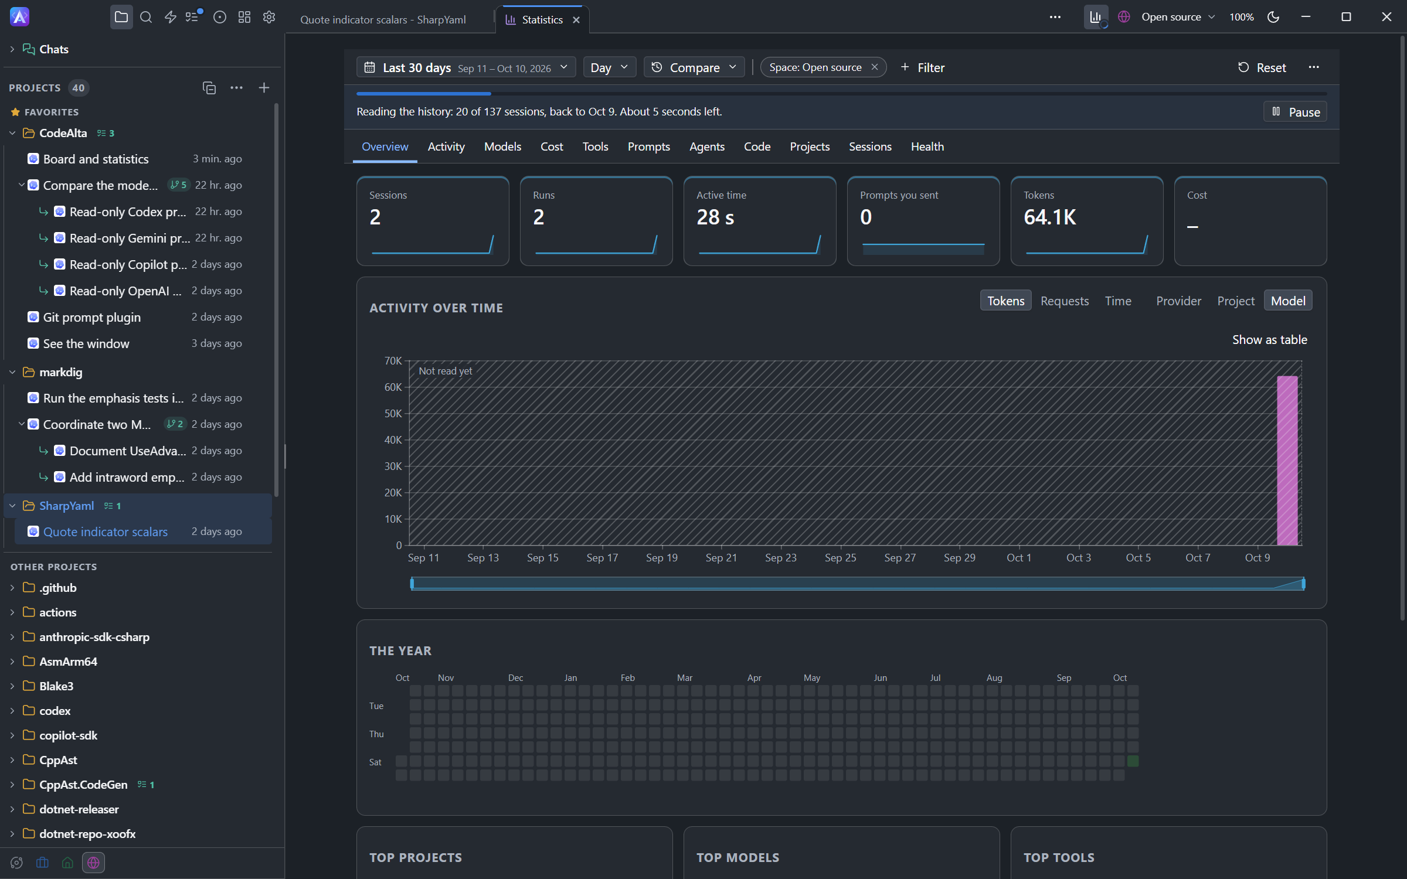The image size is (1407, 879).
Task: Group chart by Project
Action: click(1236, 301)
